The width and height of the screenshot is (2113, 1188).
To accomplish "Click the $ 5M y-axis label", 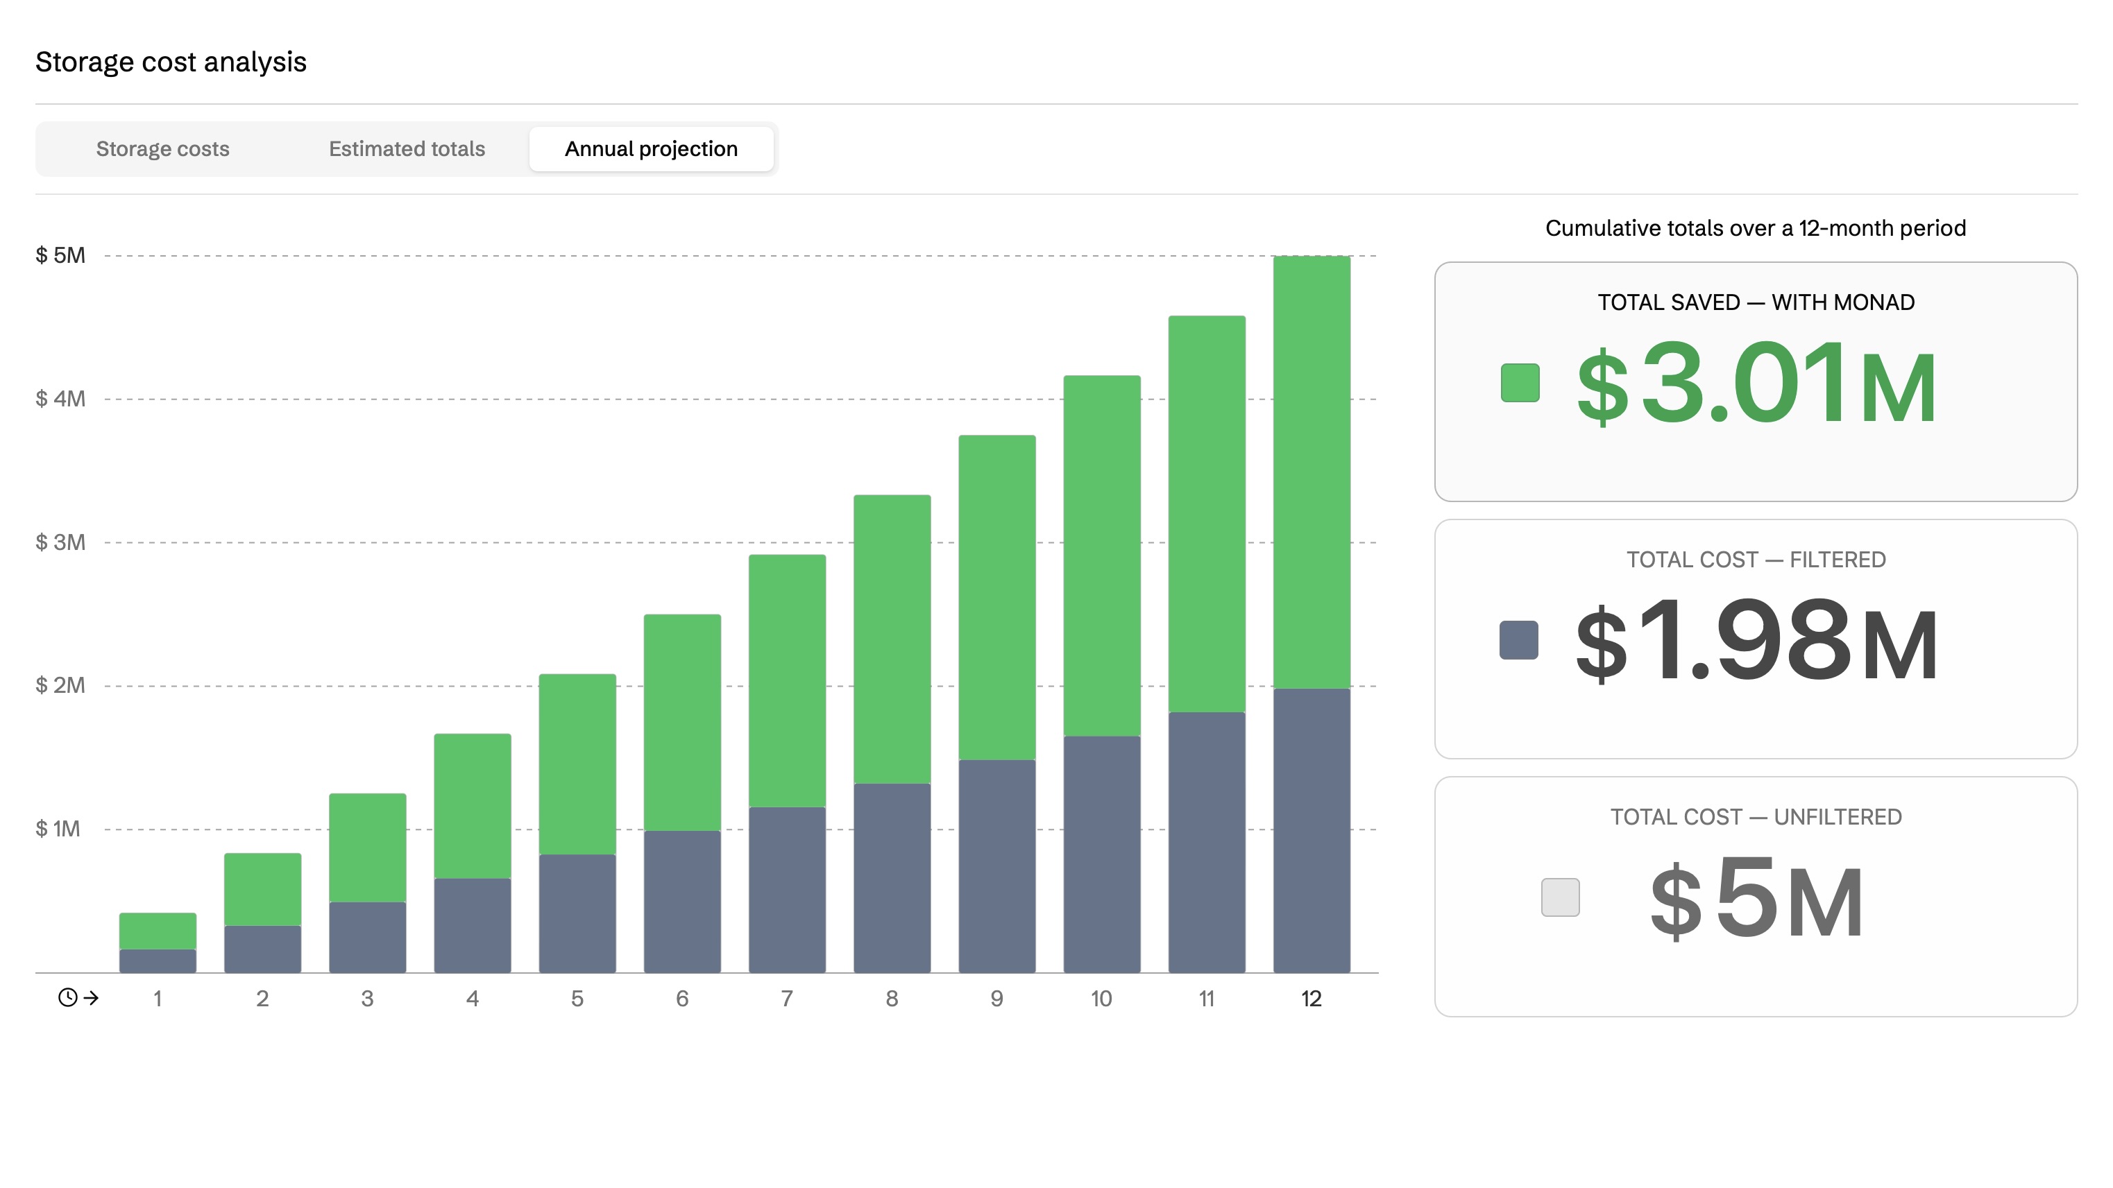I will coord(60,255).
